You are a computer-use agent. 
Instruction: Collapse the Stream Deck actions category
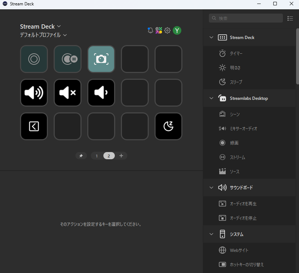[x=211, y=38]
